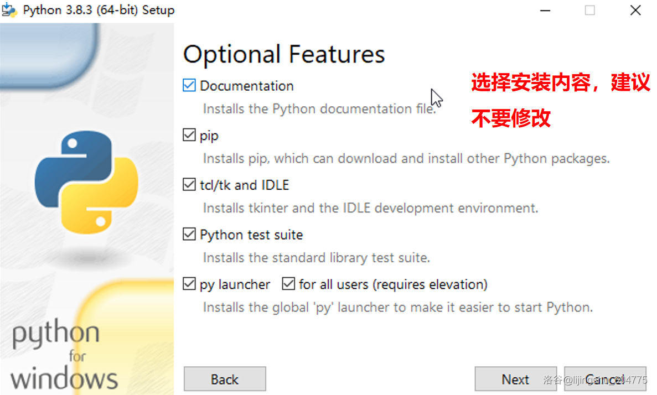
Task: Click the Optional Features heading
Action: [x=284, y=54]
